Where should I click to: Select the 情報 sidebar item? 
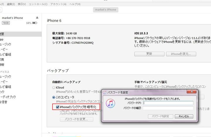coord(2,65)
